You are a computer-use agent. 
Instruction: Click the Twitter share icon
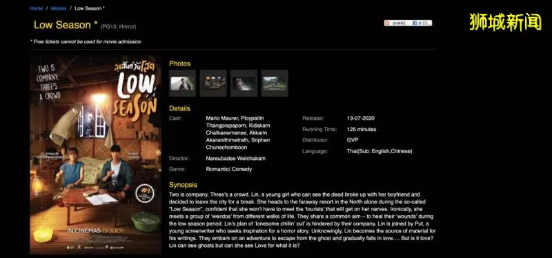[420, 23]
